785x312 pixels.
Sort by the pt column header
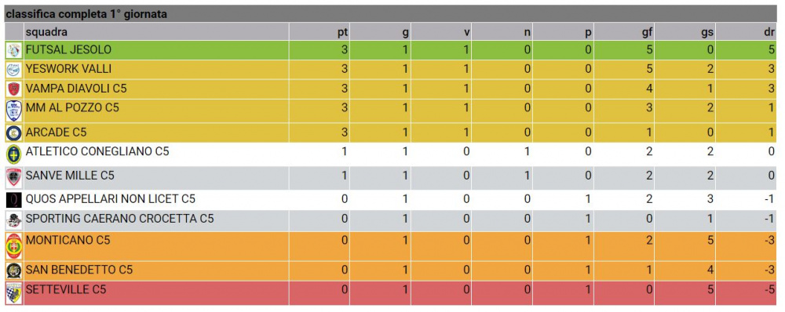[342, 33]
